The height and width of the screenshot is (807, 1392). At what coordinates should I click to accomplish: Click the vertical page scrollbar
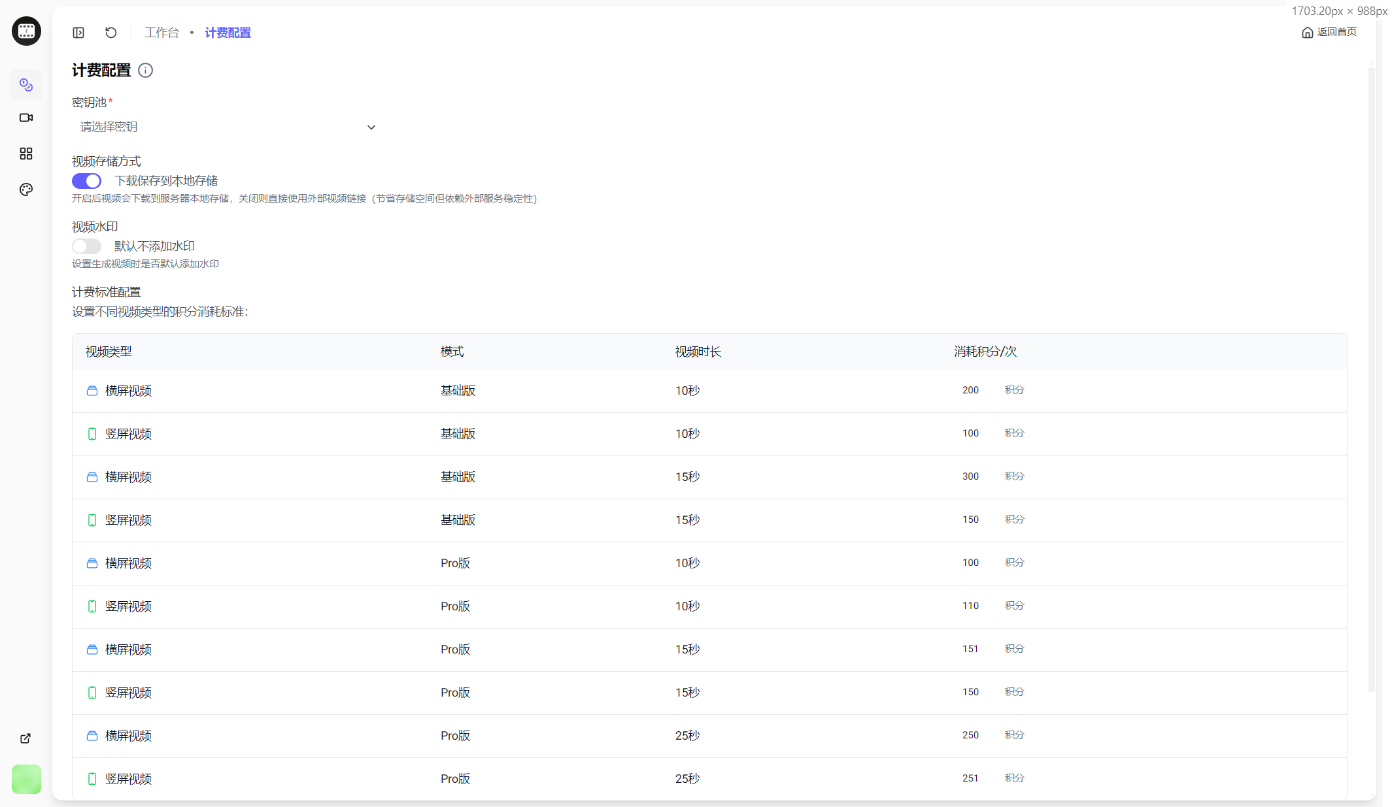pyautogui.click(x=1371, y=379)
